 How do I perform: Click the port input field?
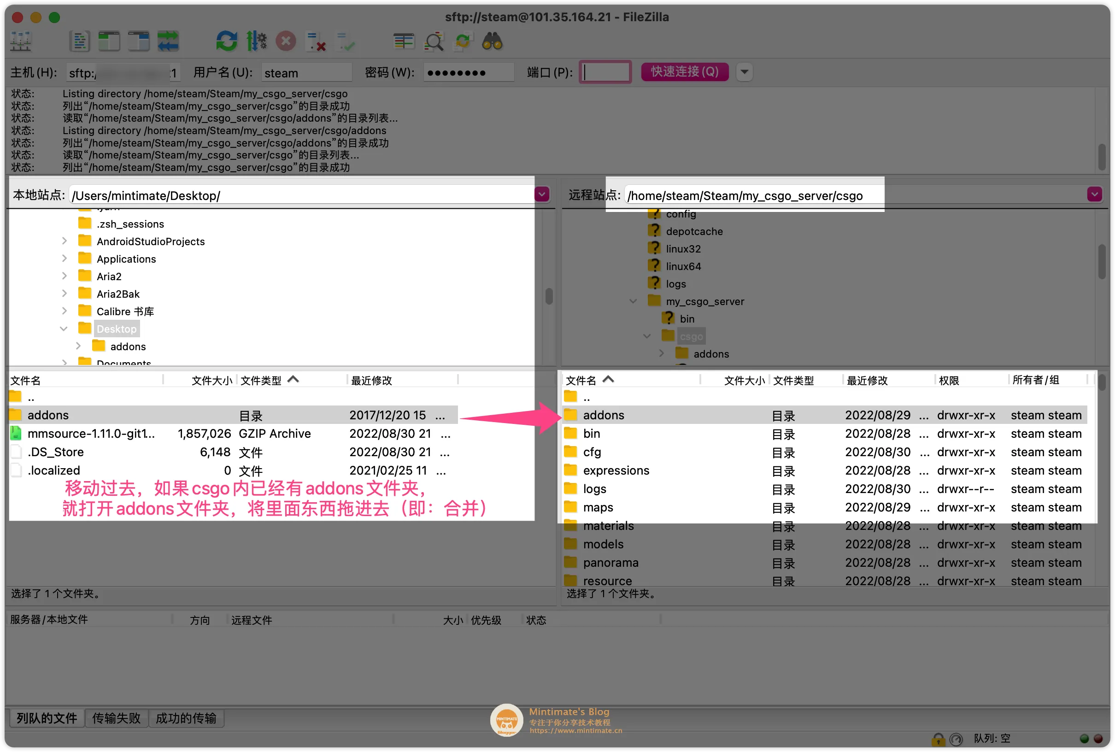click(x=605, y=72)
